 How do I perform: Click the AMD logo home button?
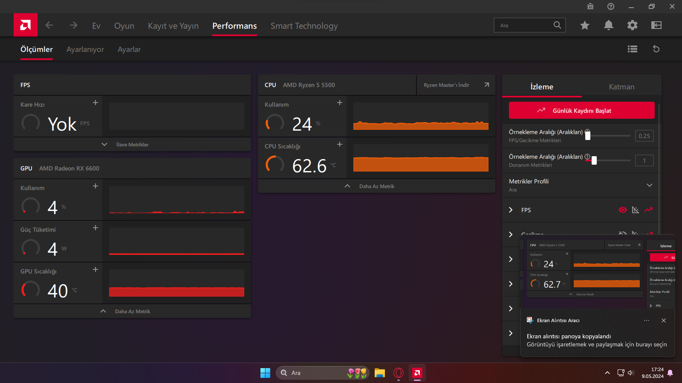(26, 25)
